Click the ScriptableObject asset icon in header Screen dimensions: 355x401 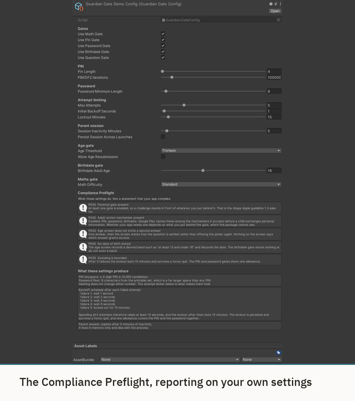(x=79, y=7)
